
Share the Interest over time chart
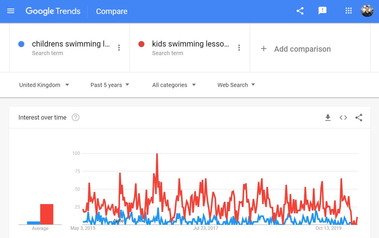pos(359,118)
